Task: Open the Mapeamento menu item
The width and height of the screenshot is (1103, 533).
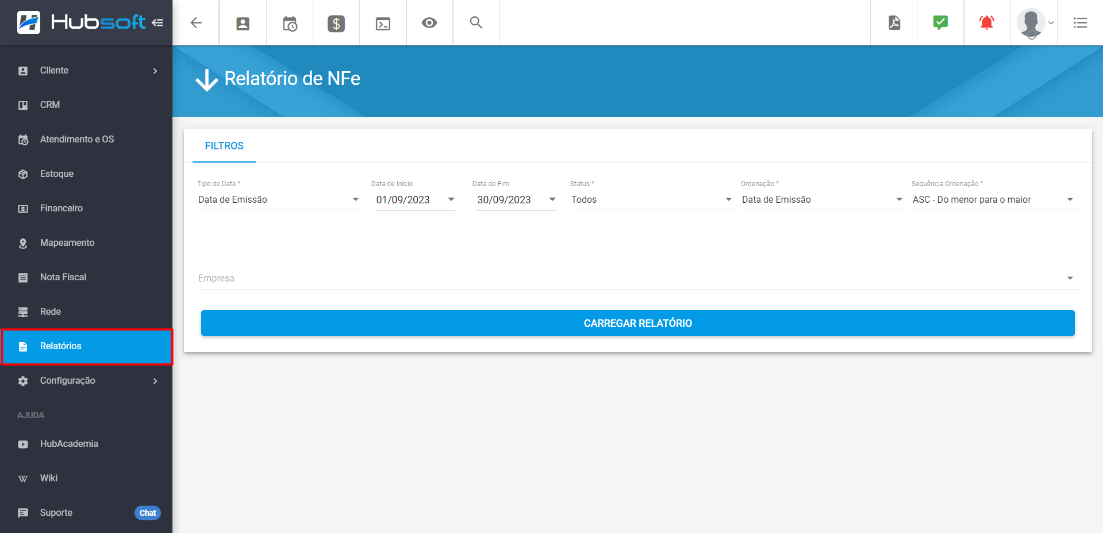Action: pyautogui.click(x=86, y=243)
